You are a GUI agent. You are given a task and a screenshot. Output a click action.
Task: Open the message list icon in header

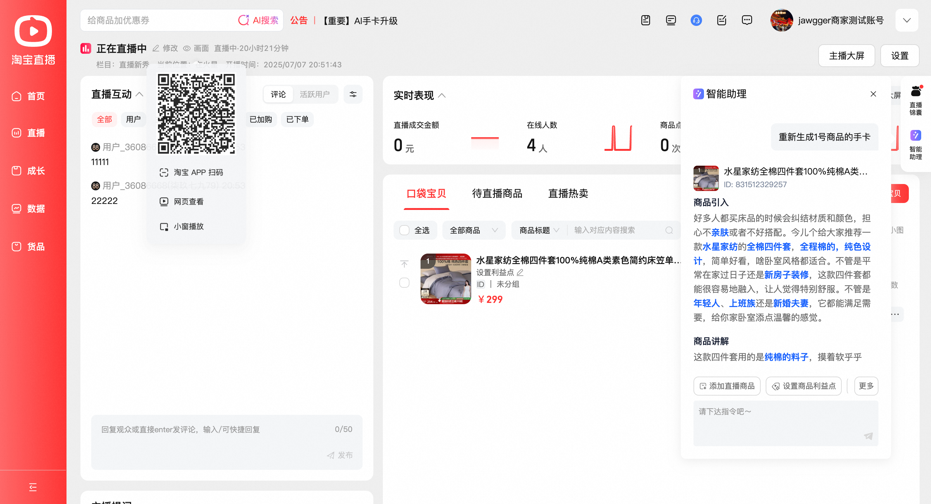671,20
